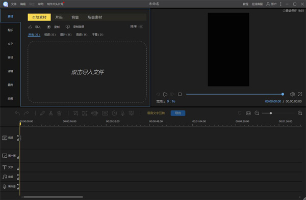Fit the timeline to window width
This screenshot has height=200, width=306.
(x=248, y=113)
